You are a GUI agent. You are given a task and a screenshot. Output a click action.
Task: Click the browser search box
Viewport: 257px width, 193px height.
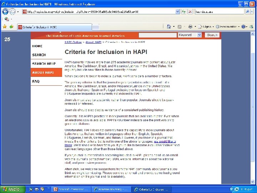point(219,12)
